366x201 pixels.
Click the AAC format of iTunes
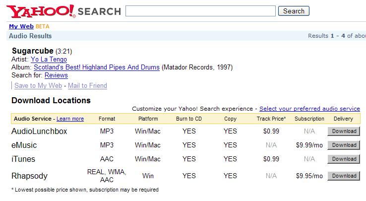[x=107, y=159]
